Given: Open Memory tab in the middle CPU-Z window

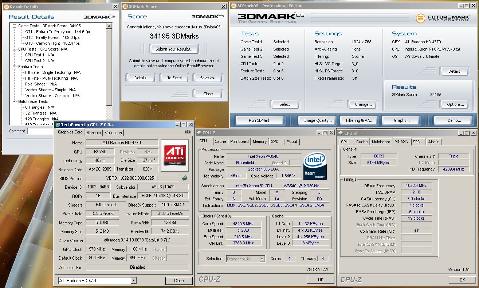Looking at the screenshot, I should click(259, 141).
